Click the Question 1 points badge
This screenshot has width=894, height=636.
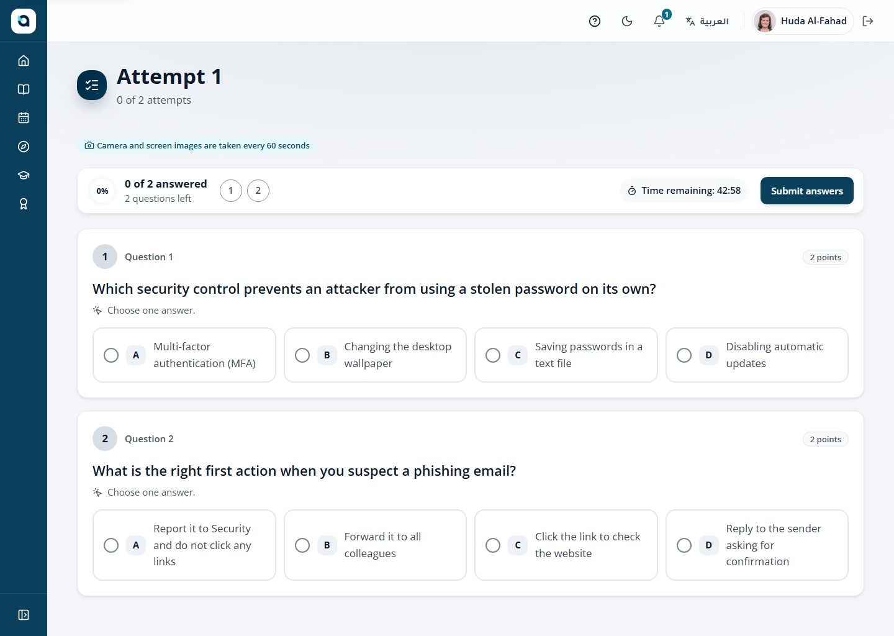point(825,257)
